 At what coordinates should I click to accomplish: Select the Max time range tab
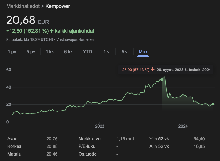(143, 52)
